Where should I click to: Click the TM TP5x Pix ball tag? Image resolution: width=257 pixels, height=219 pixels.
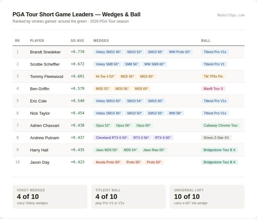213,76
